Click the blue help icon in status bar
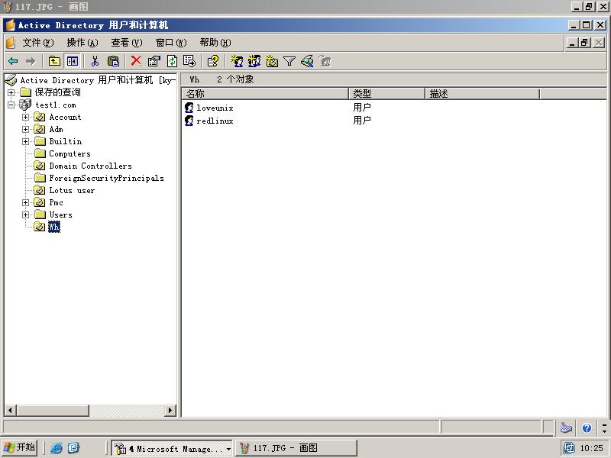Image resolution: width=611 pixels, height=458 pixels. tap(587, 428)
